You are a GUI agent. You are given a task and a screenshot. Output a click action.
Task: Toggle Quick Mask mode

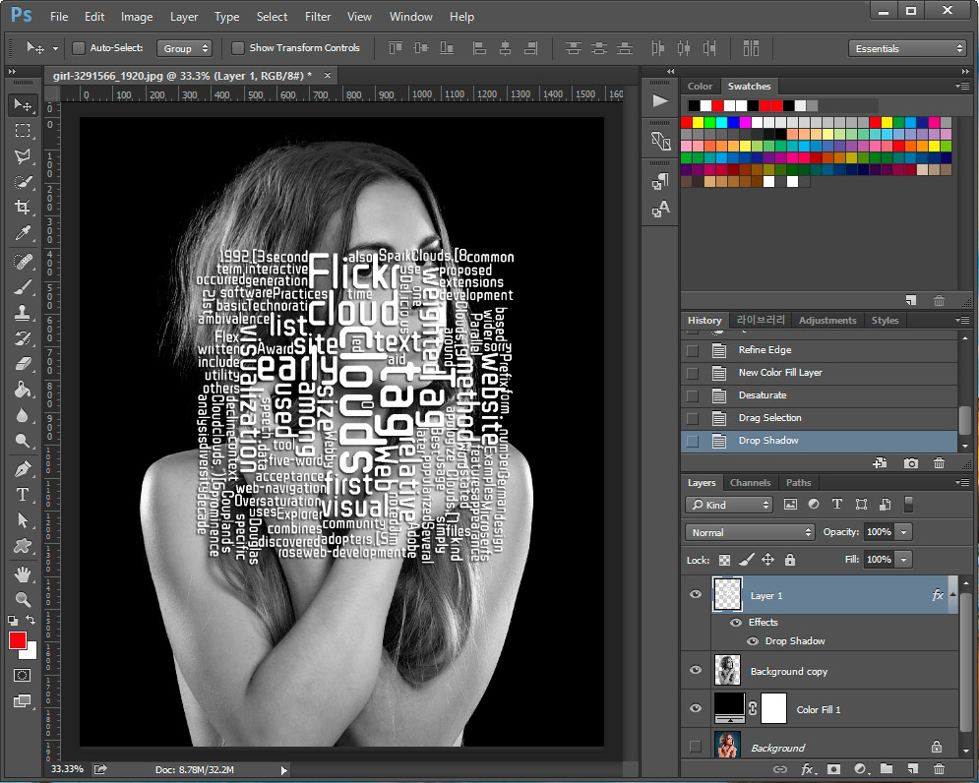pos(22,675)
